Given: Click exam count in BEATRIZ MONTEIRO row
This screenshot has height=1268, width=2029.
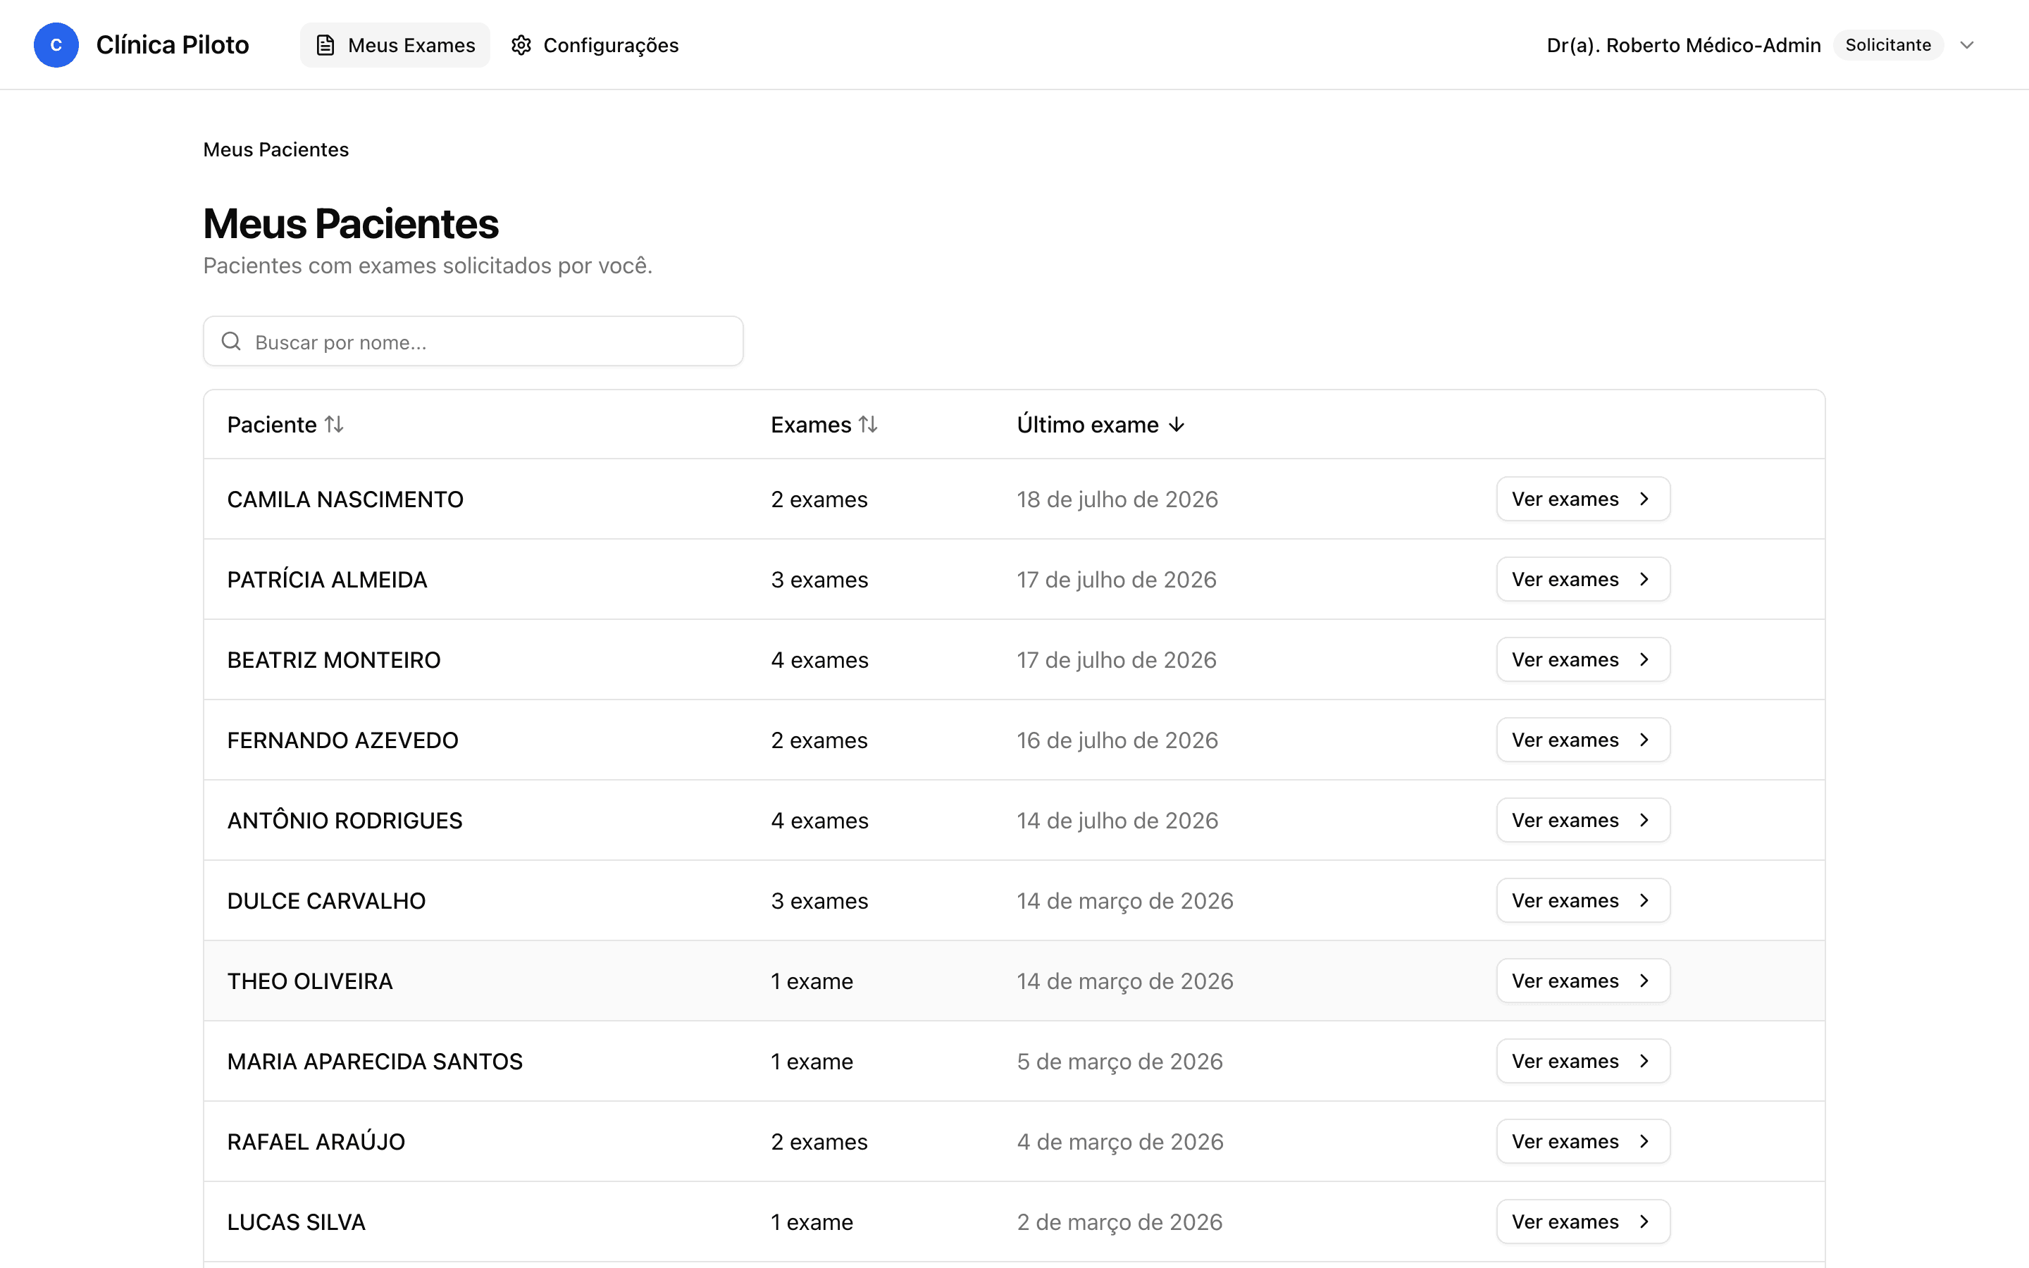Looking at the screenshot, I should (x=819, y=660).
